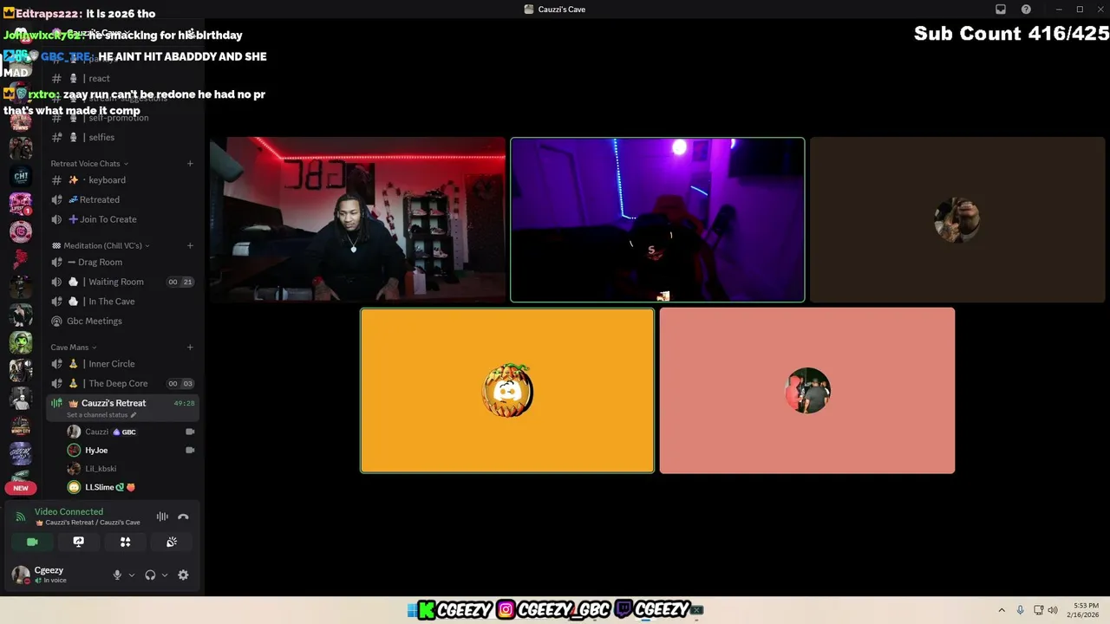The width and height of the screenshot is (1110, 624).
Task: Click the Video Connected status text
Action: (x=69, y=512)
